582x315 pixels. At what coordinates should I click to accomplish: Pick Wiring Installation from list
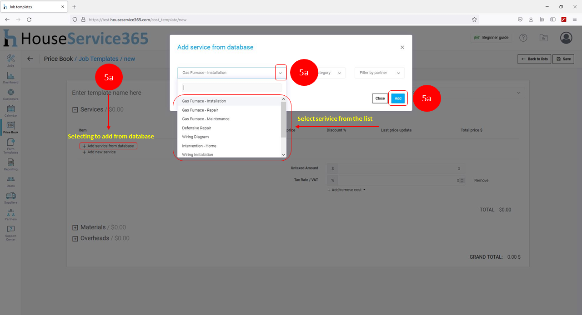click(x=229, y=154)
